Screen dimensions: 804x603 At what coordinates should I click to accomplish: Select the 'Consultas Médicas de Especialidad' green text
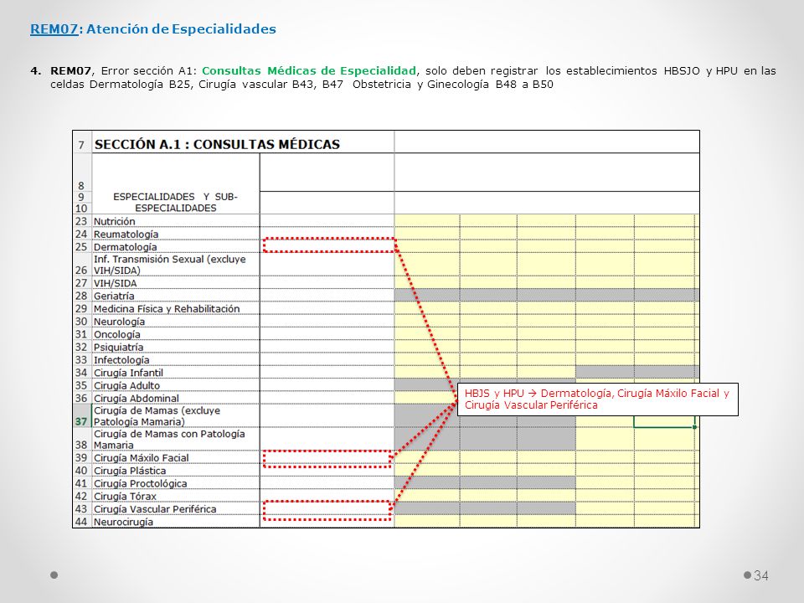[x=309, y=70]
